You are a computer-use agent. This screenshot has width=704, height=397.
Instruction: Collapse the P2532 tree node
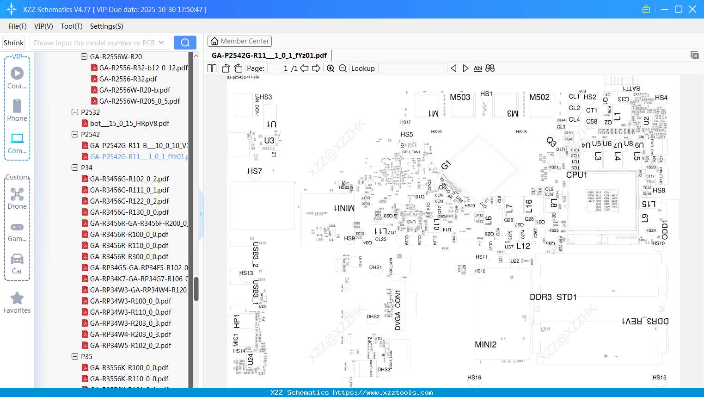pos(75,112)
